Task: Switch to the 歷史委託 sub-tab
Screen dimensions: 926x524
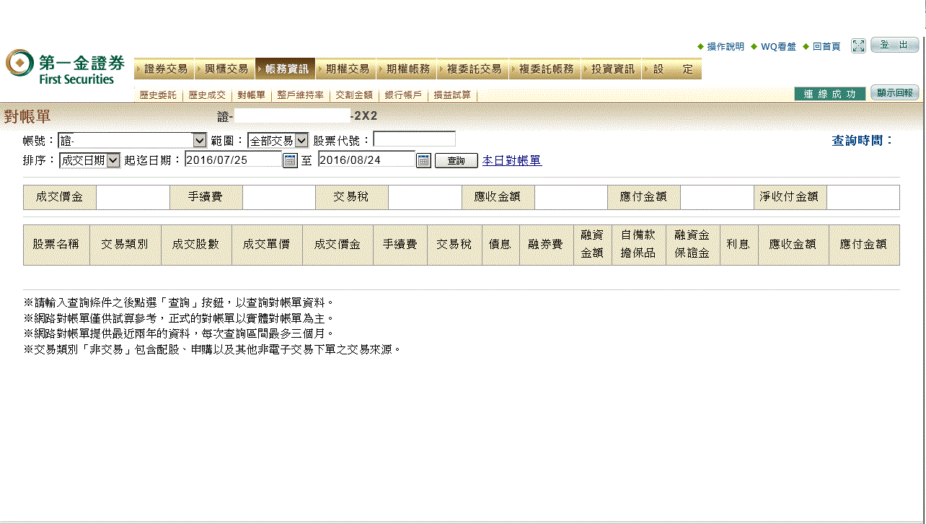Action: [x=157, y=95]
